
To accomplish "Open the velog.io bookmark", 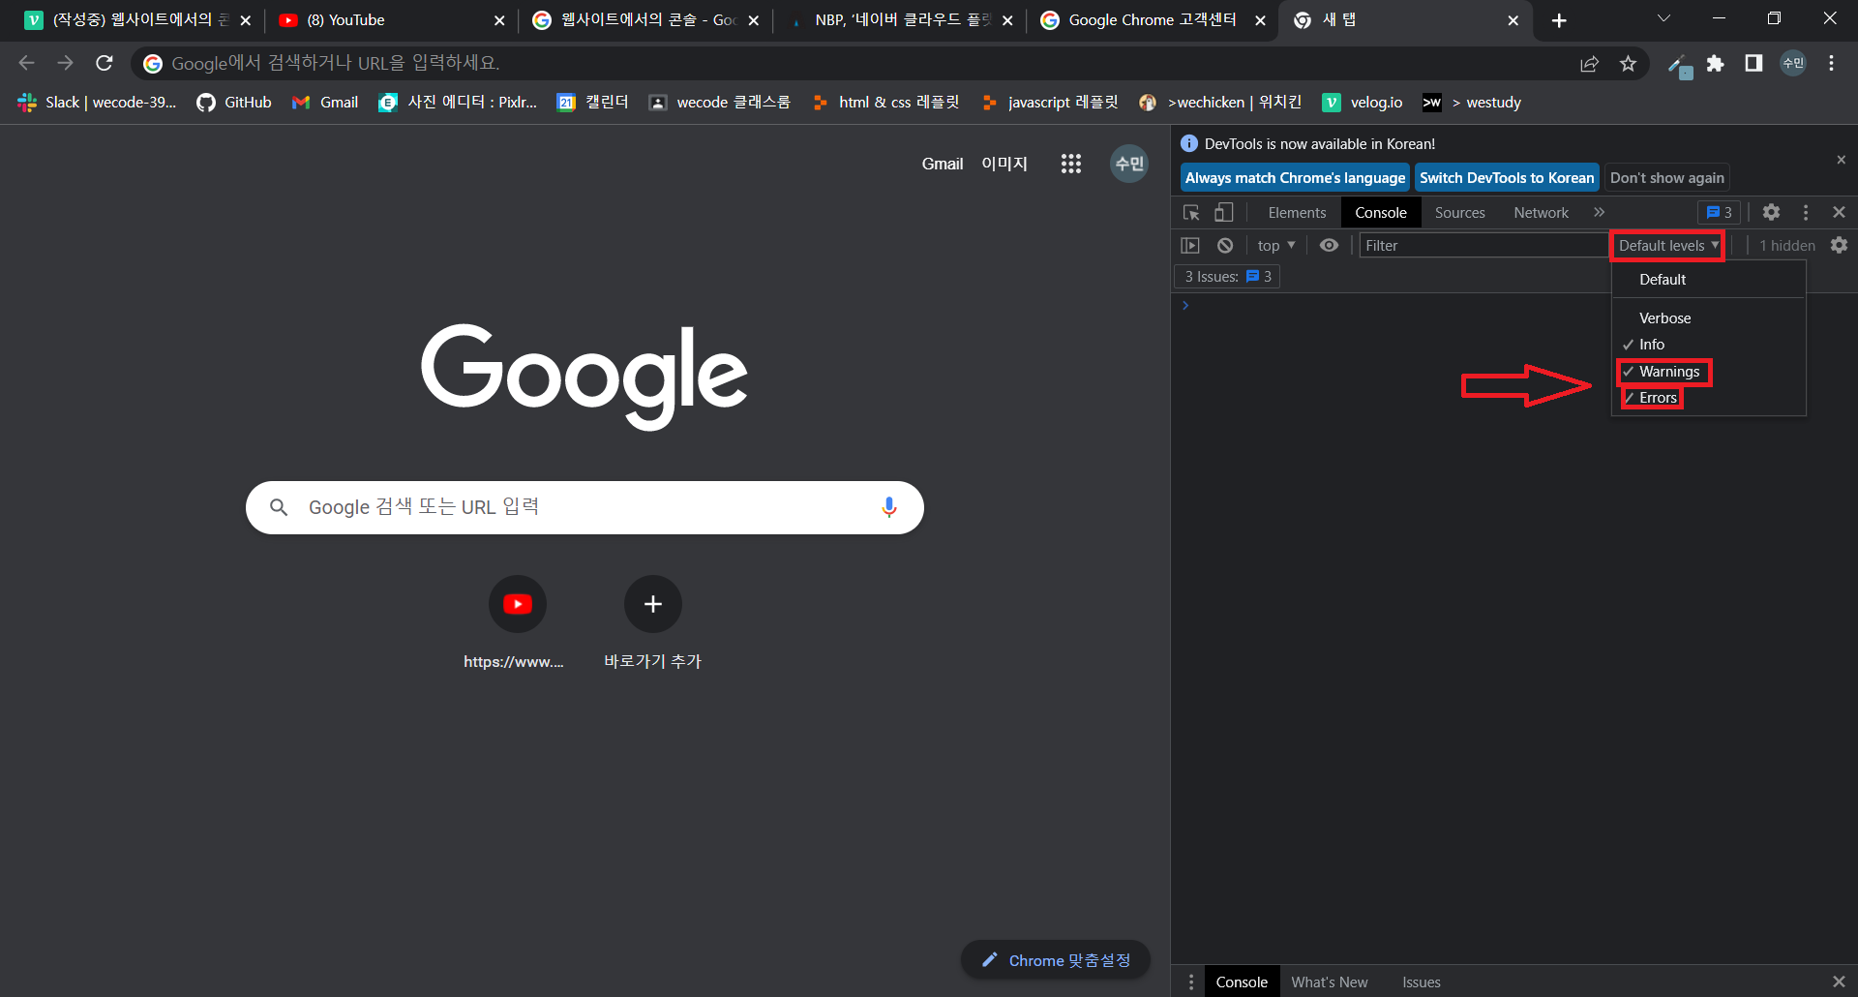I will 1363,103.
